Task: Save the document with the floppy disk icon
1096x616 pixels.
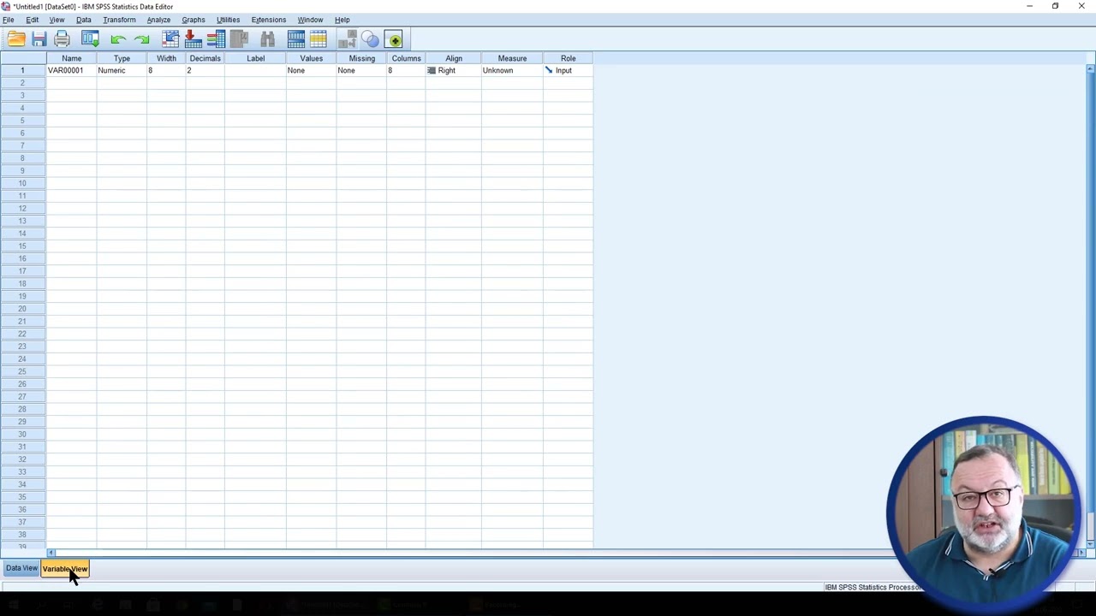Action: 39,39
